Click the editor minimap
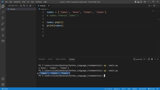 coord(155,11)
